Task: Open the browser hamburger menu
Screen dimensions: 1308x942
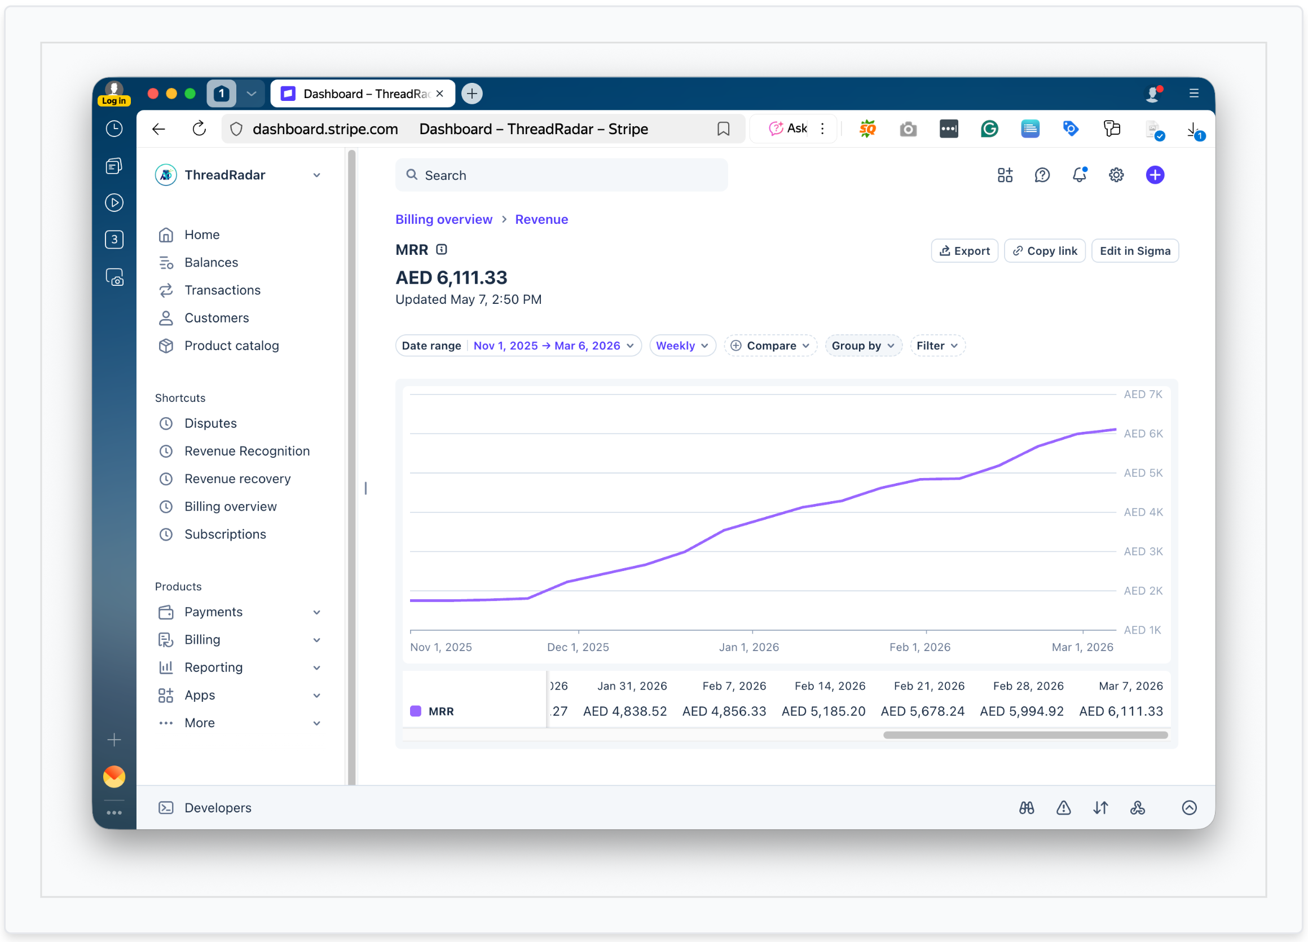Action: (x=1194, y=94)
